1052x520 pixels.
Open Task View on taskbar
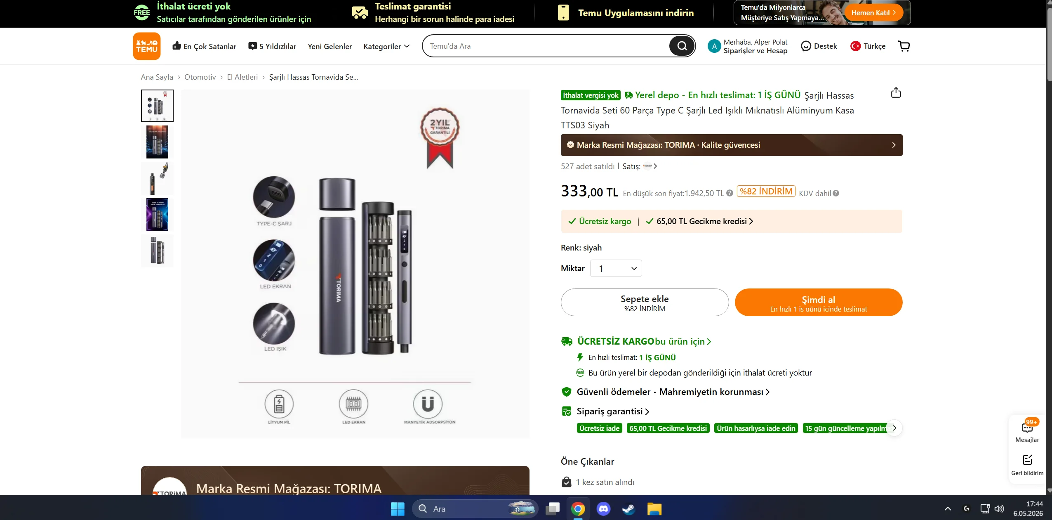[553, 509]
